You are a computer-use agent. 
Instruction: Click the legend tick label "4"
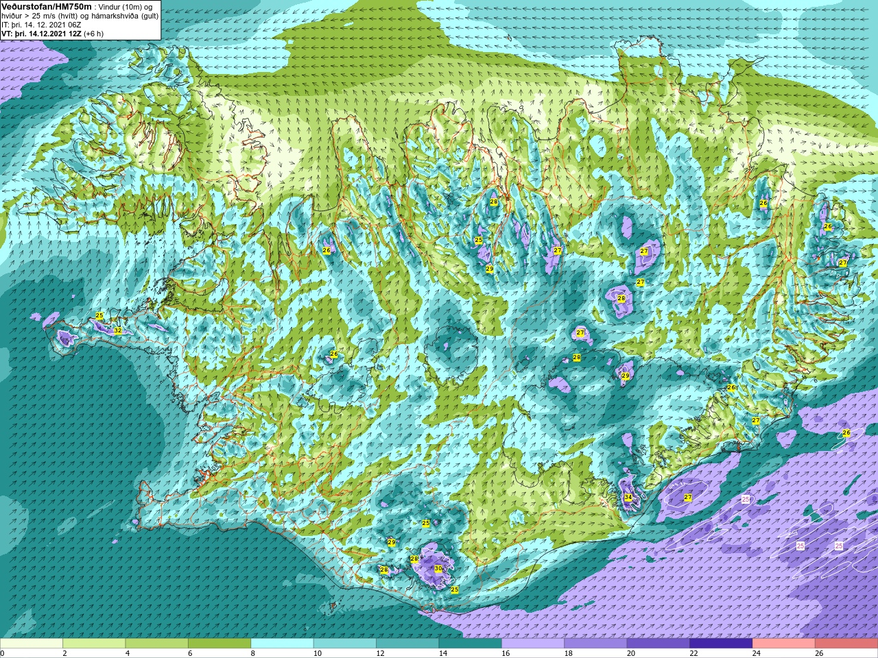click(x=127, y=653)
